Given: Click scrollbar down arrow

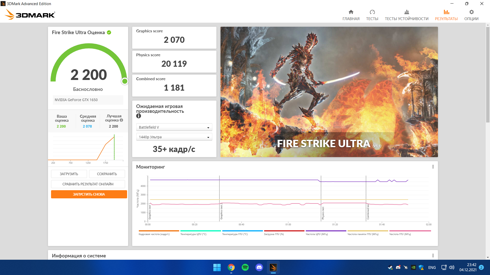Looking at the screenshot, I should point(488,257).
